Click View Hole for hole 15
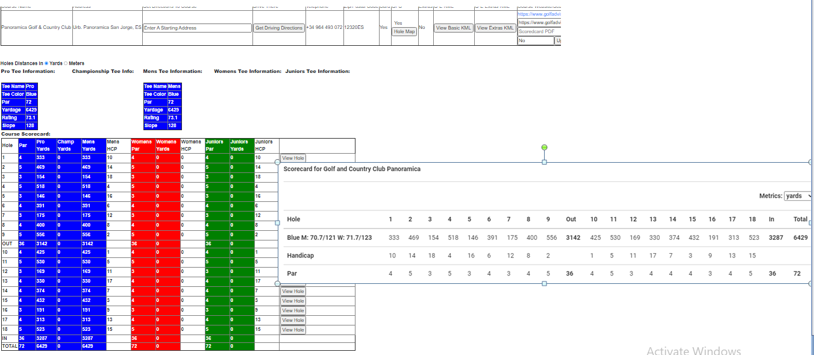This screenshot has width=814, height=355. [x=293, y=301]
